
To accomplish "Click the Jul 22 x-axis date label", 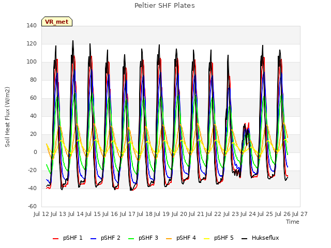I will point(214,214).
